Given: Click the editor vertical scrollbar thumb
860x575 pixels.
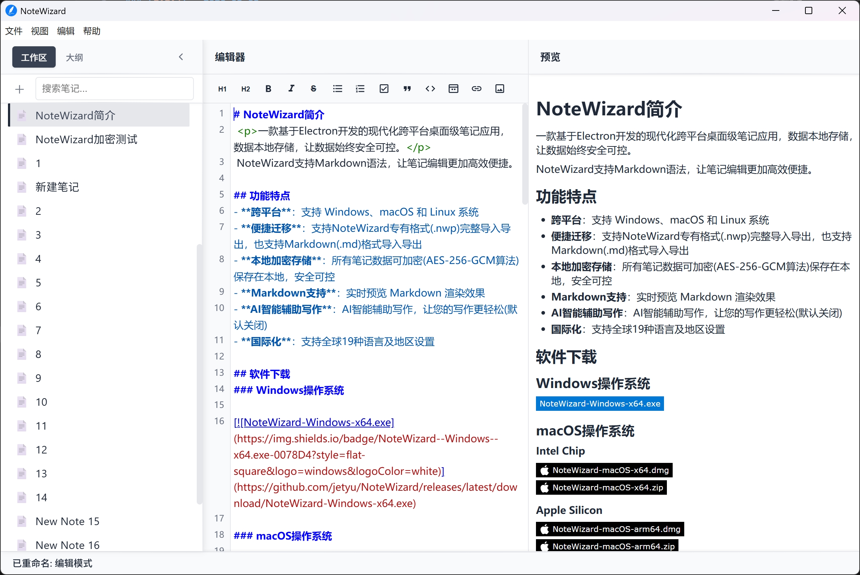Looking at the screenshot, I should tap(525, 154).
